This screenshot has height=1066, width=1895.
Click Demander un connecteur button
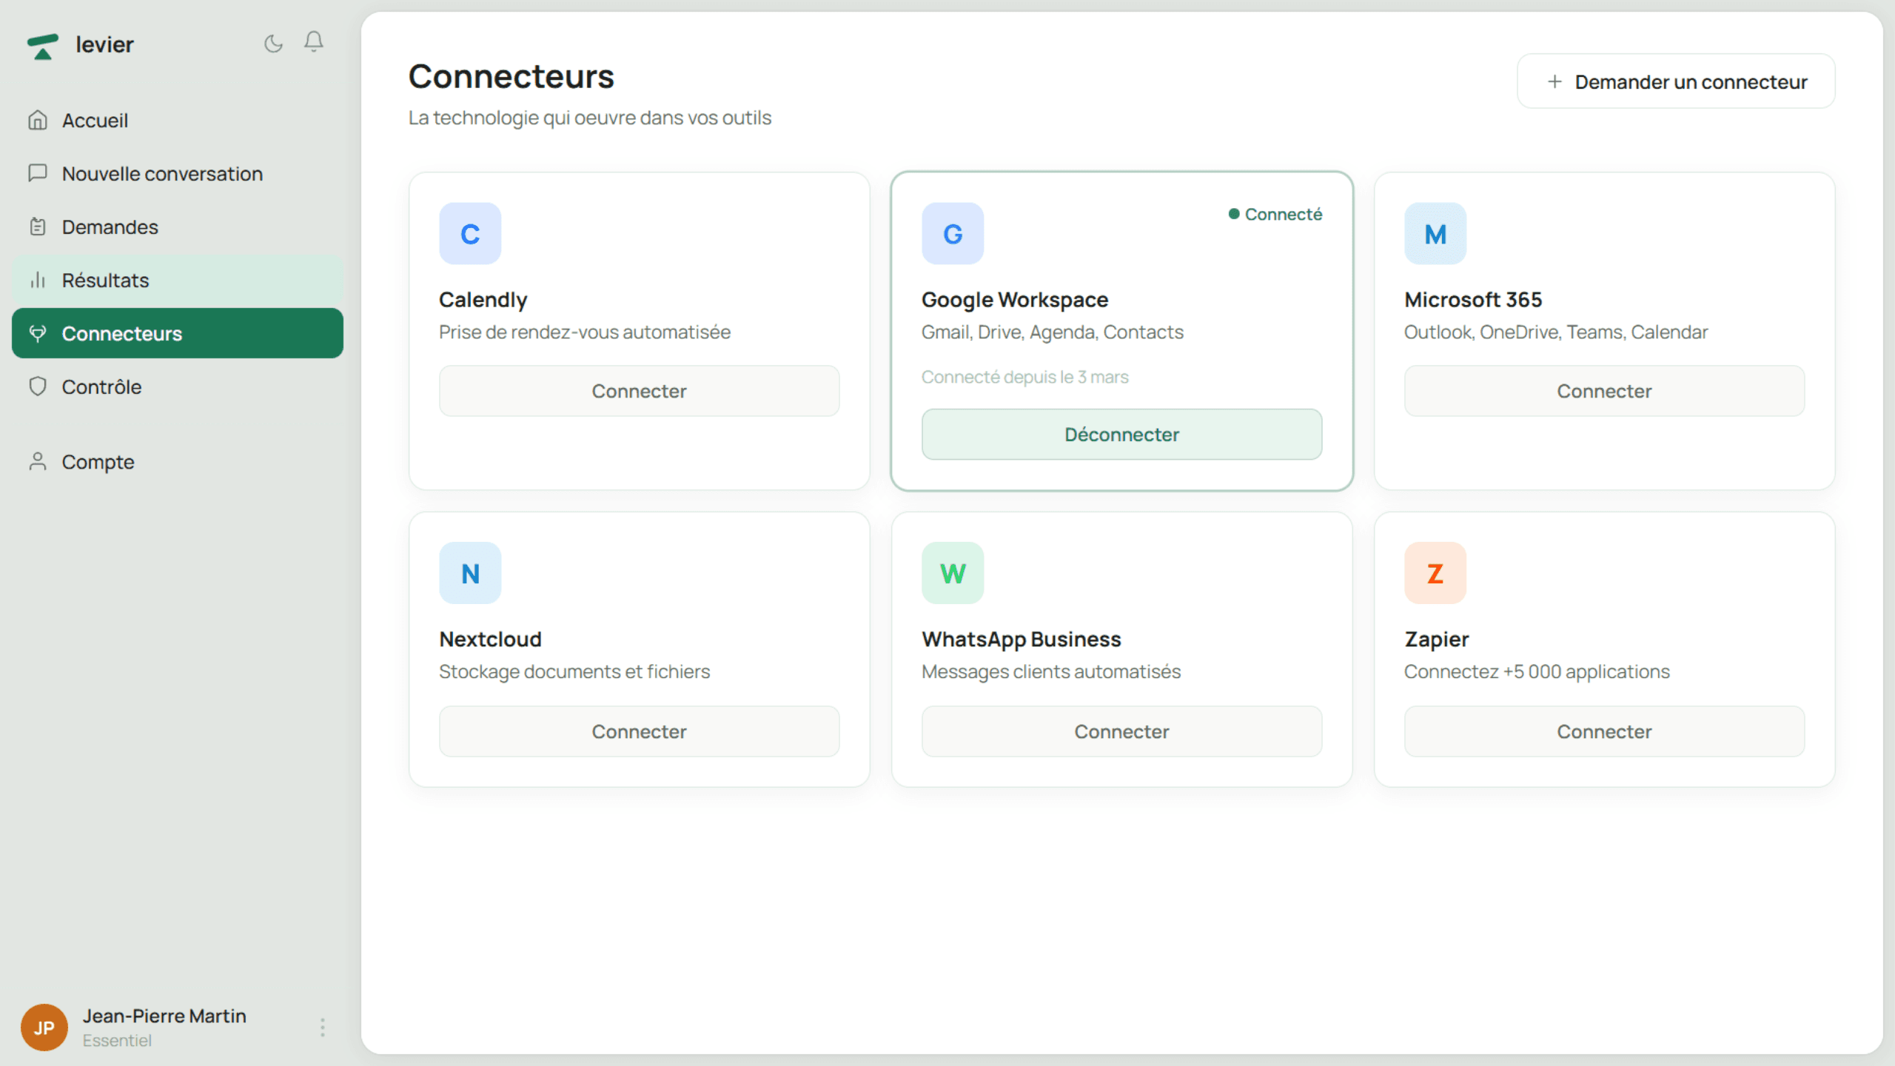[x=1676, y=81]
